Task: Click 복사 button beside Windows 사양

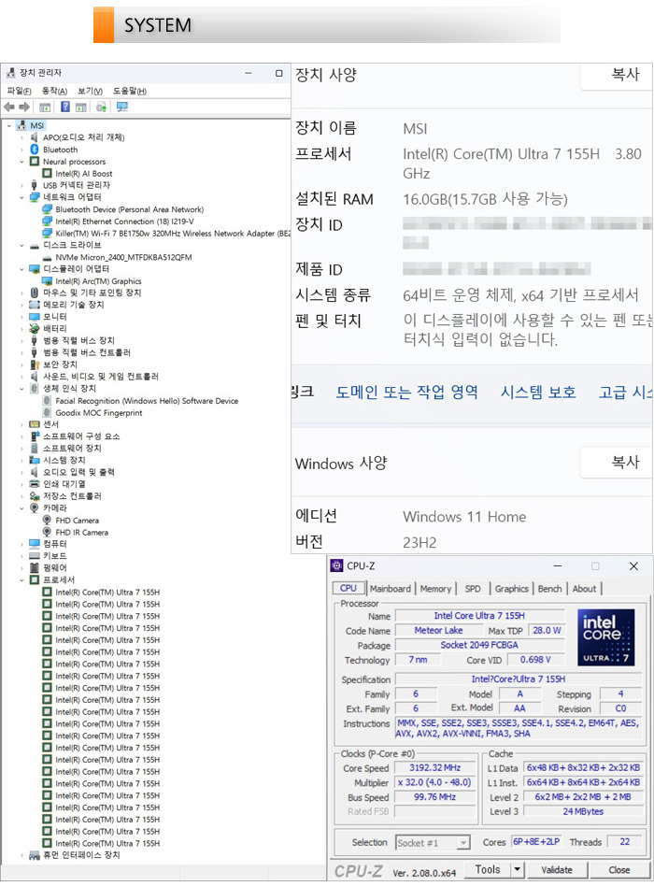Action: coord(616,463)
